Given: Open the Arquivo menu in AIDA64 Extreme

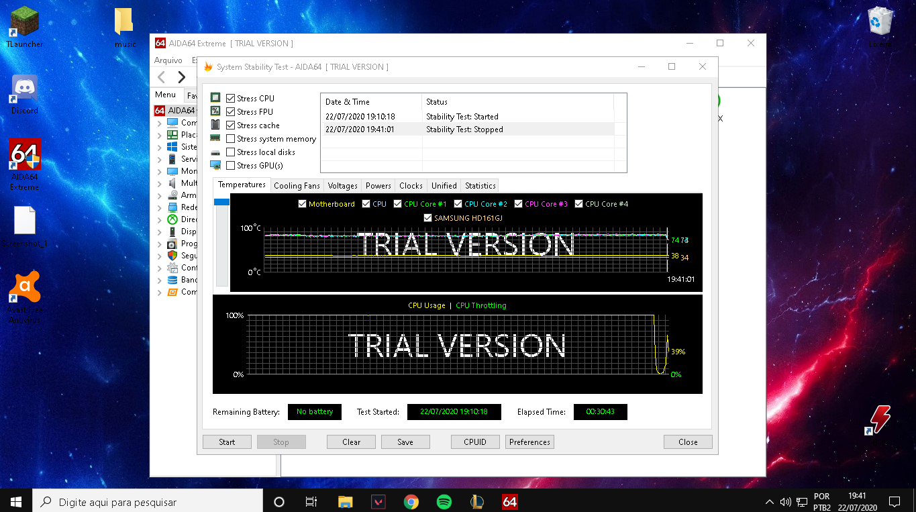Looking at the screenshot, I should [168, 60].
